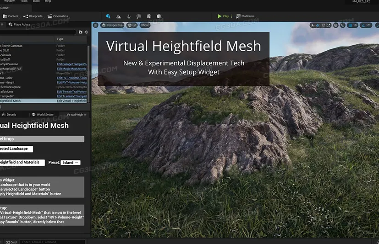The width and height of the screenshot is (379, 244).
Task: Open the Platforms dropdown
Action: (246, 16)
